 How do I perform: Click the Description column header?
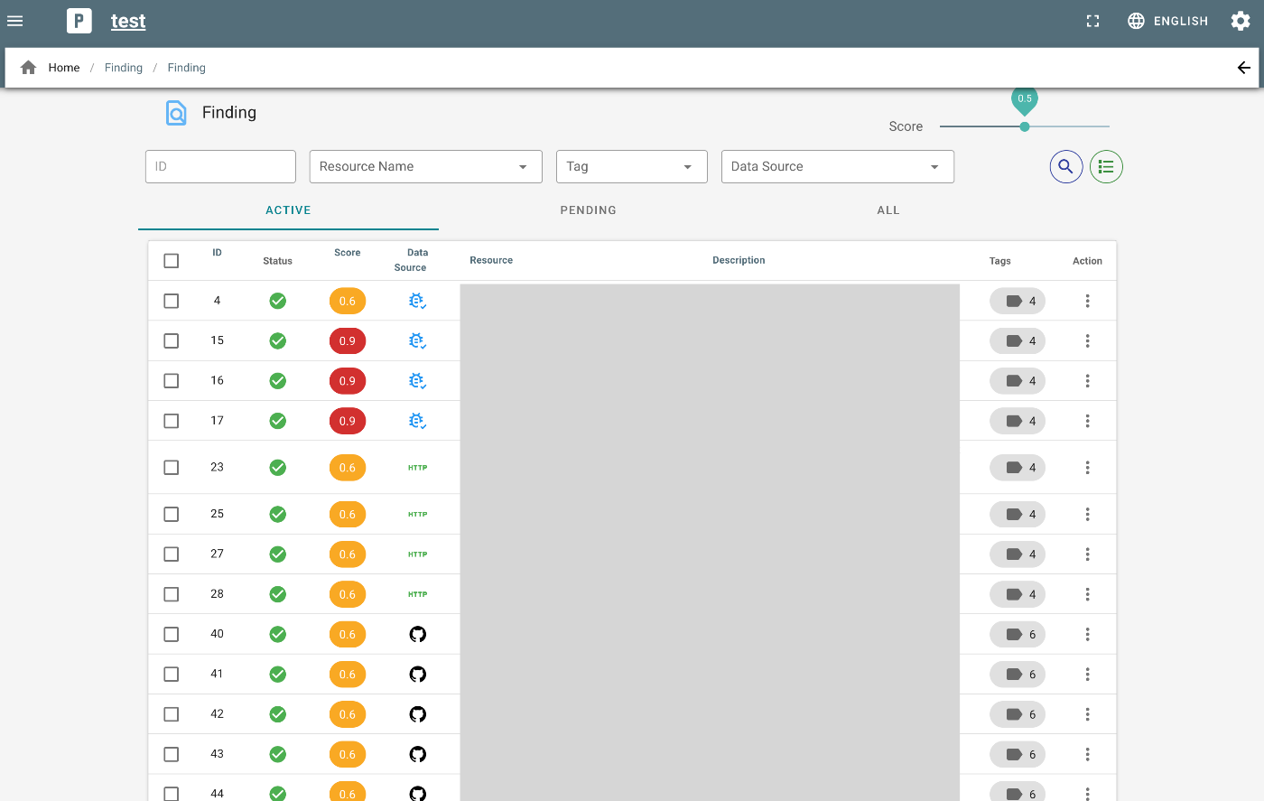click(x=739, y=260)
